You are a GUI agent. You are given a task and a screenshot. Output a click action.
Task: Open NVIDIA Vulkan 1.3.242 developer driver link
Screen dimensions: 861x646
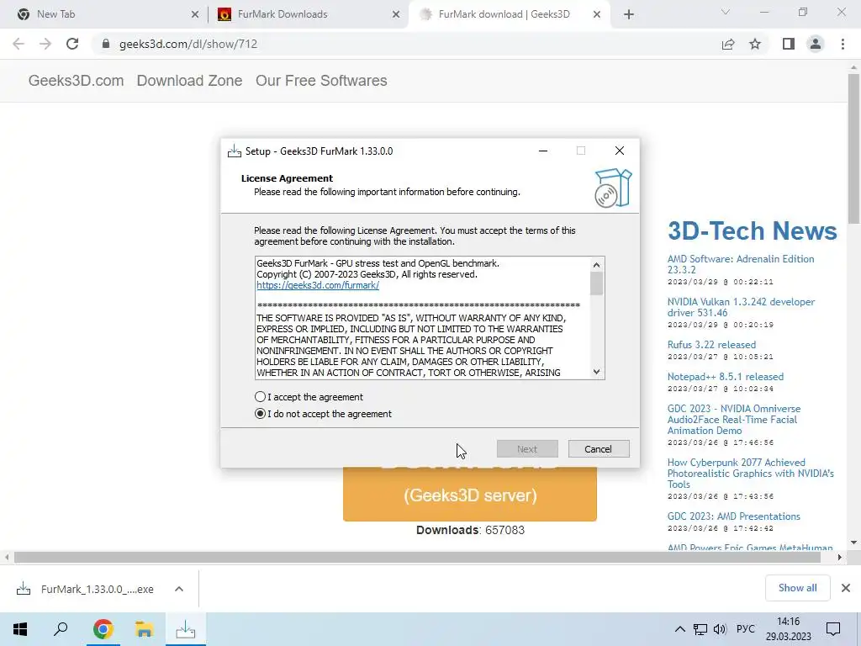tap(741, 307)
